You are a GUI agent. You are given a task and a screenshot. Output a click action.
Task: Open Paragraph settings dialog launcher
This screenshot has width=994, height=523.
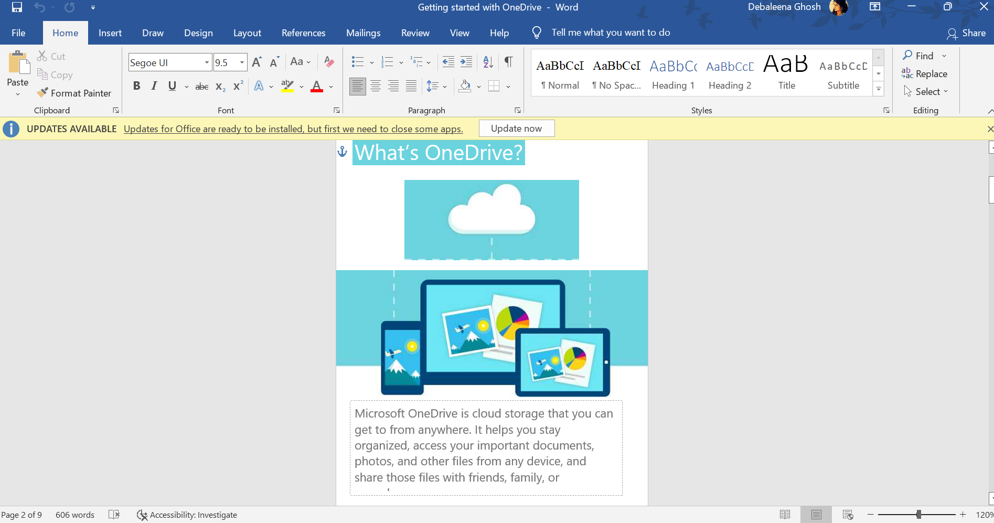pyautogui.click(x=518, y=110)
